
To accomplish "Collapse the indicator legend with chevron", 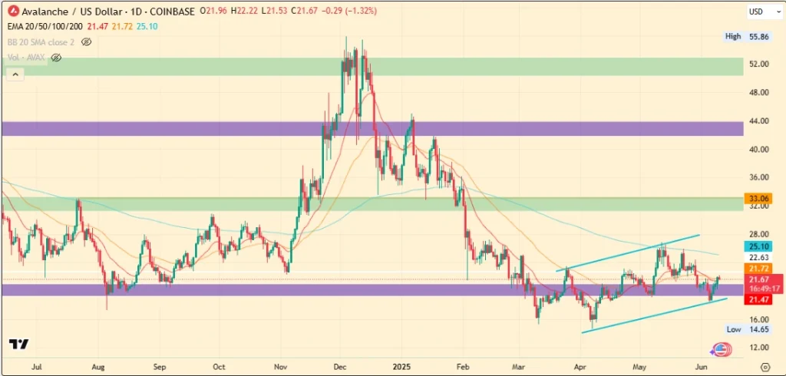I will tap(15, 74).
